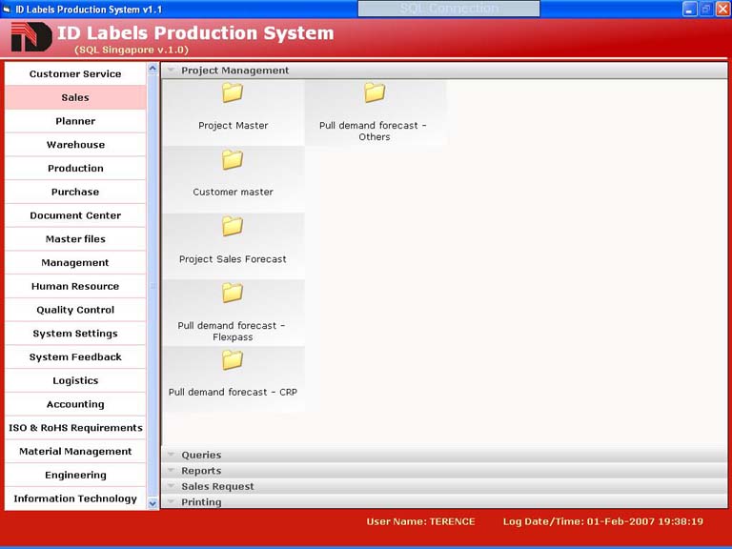Expand the Printing section
732x549 pixels.
[x=201, y=502]
